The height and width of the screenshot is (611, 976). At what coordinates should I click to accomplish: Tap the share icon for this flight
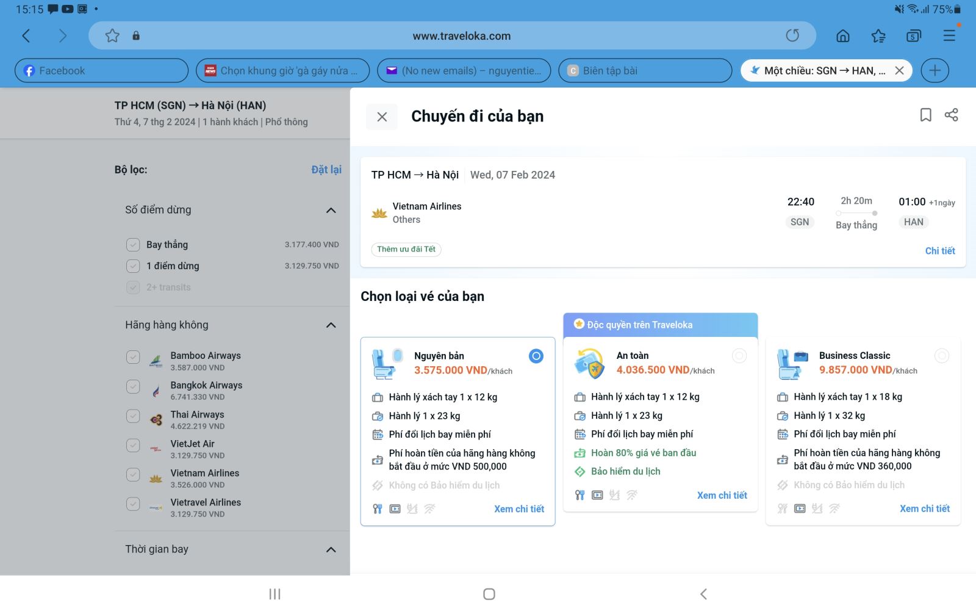(x=951, y=115)
